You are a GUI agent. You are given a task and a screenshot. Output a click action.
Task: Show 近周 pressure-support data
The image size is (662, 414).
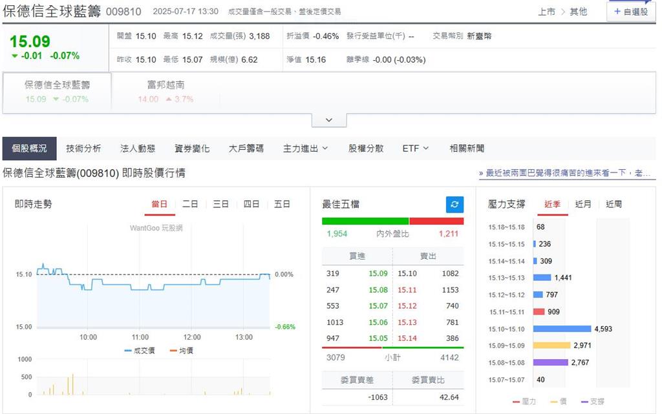click(x=614, y=205)
